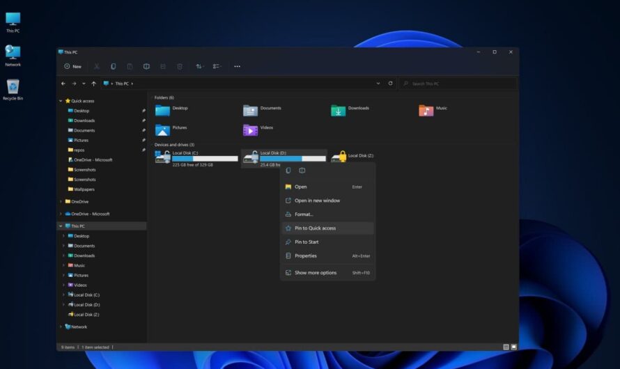Collapse the This PC sidebar node

tap(61, 226)
